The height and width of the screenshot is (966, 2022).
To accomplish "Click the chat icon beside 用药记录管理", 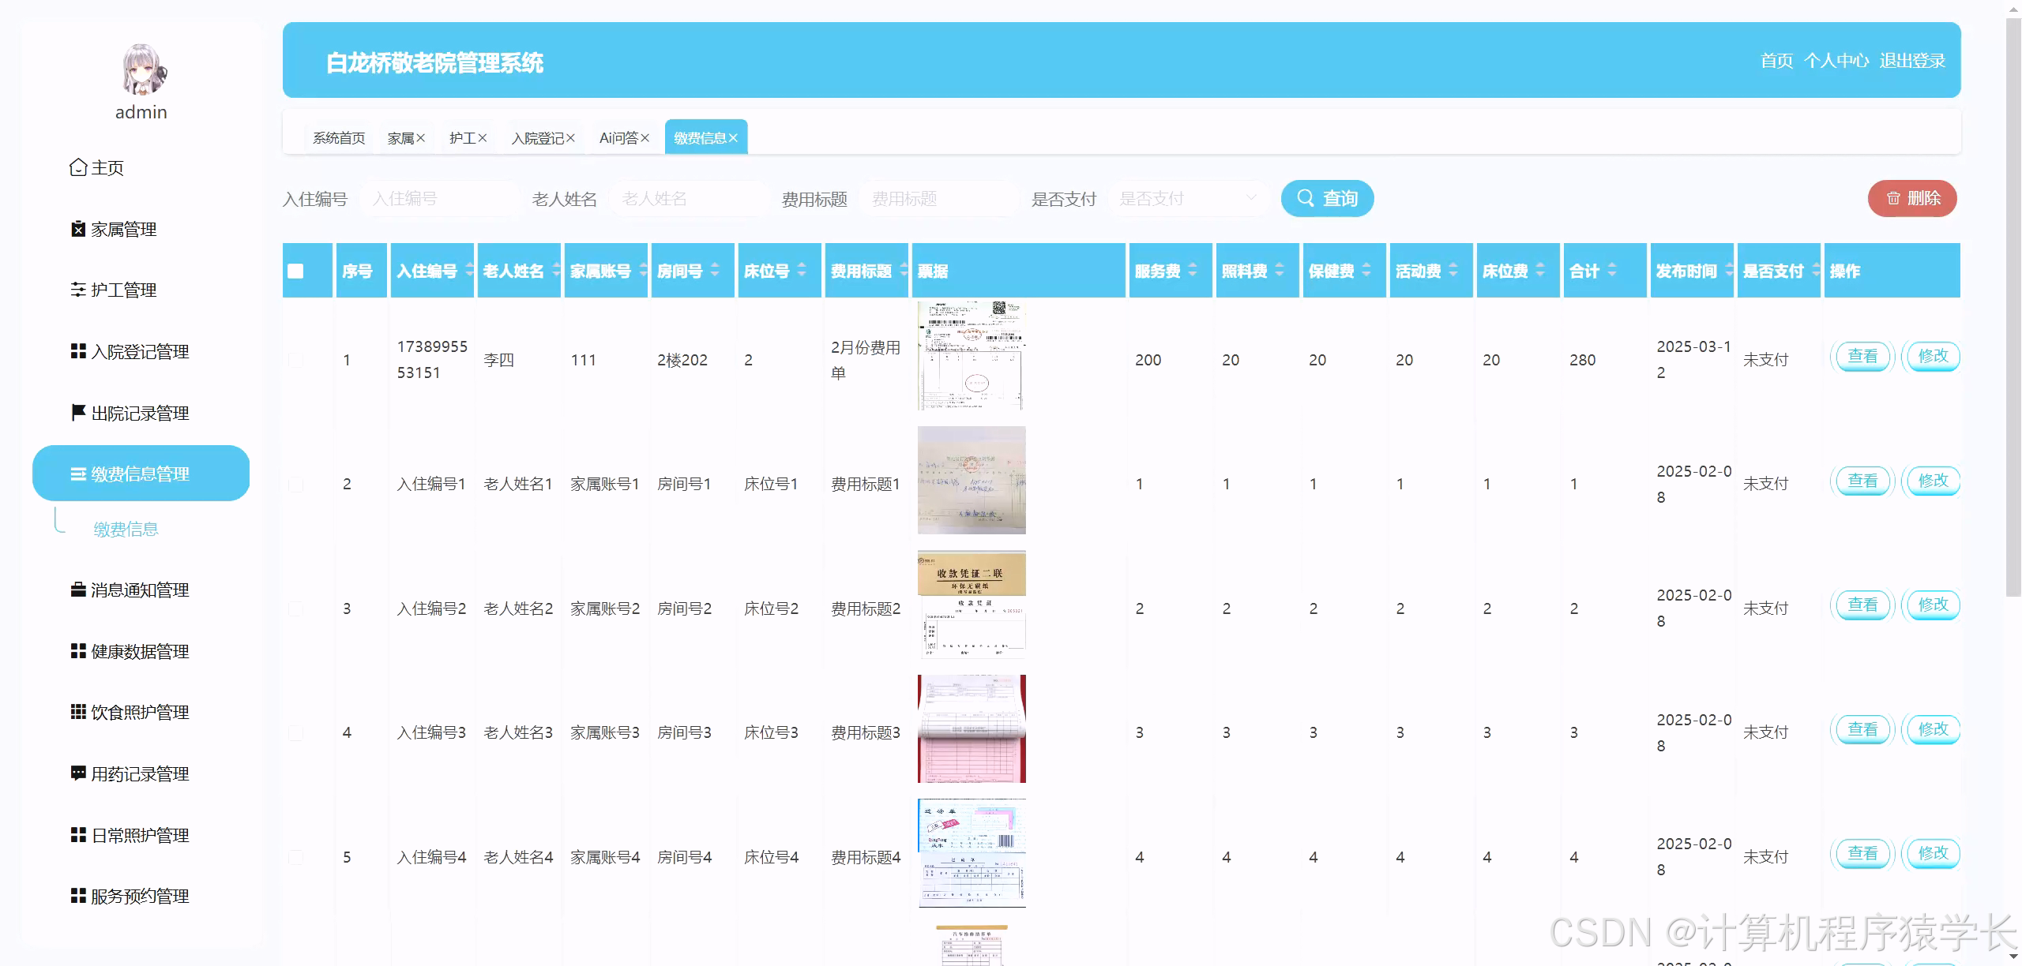I will [x=78, y=773].
